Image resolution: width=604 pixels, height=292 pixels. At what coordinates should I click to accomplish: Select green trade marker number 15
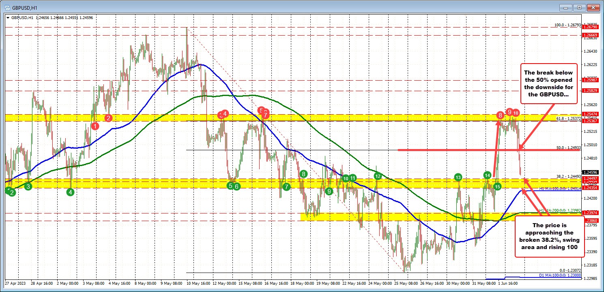coord(497,187)
